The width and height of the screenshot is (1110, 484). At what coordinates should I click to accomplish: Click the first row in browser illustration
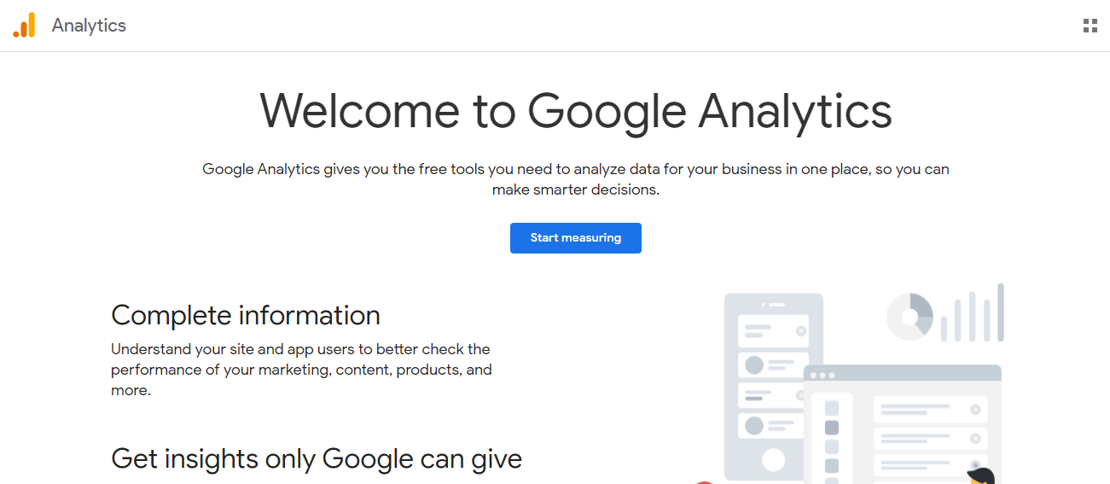pos(930,410)
